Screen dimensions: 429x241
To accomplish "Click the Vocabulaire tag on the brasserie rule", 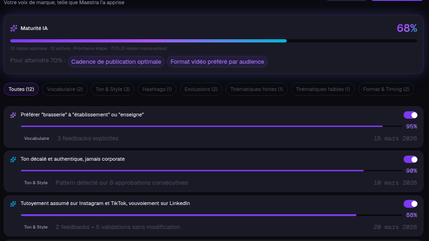I will [x=37, y=139].
